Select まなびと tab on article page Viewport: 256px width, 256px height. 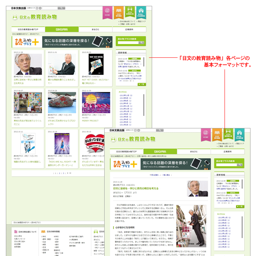194,151
